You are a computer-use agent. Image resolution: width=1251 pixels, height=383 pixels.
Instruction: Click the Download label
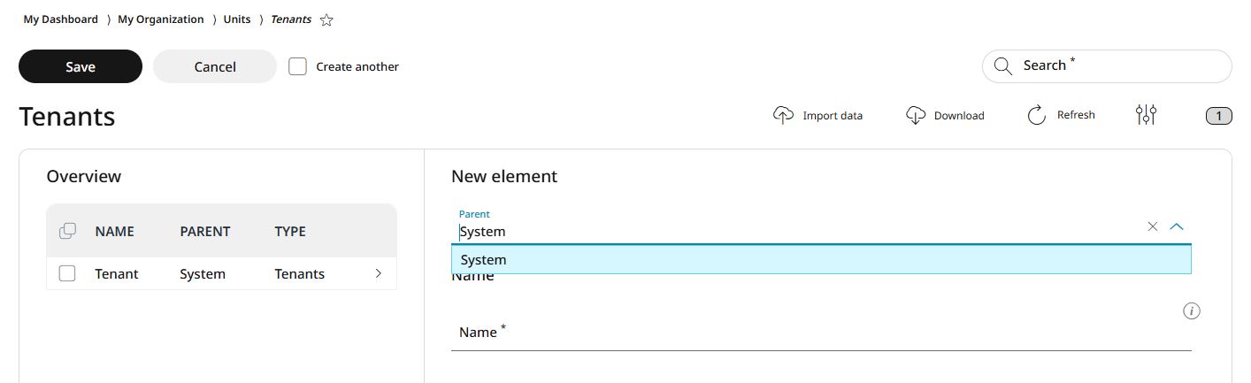(959, 115)
